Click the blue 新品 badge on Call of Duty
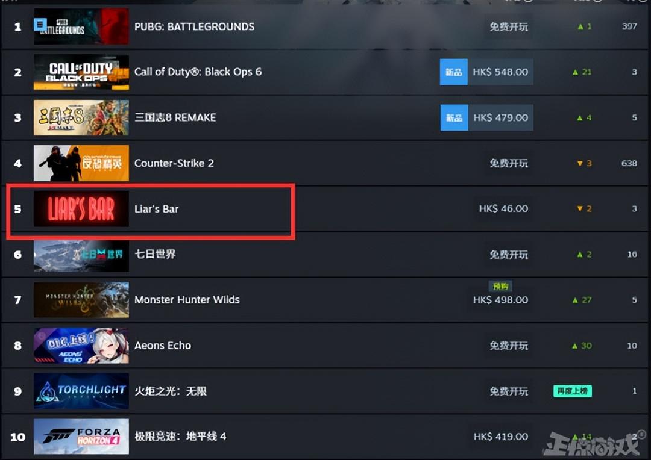 point(454,72)
